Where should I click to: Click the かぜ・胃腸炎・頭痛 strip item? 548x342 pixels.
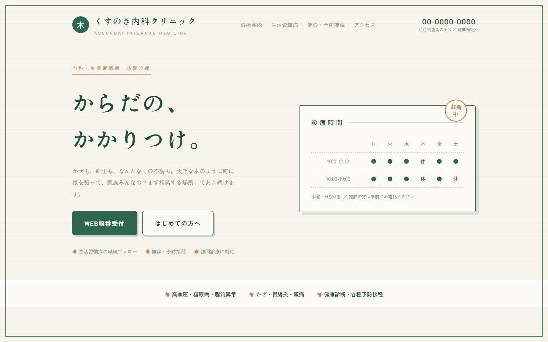click(x=280, y=294)
